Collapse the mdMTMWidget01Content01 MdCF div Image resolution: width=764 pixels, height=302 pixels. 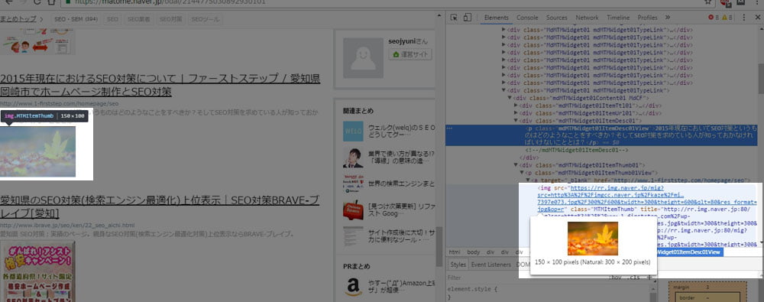[510, 98]
